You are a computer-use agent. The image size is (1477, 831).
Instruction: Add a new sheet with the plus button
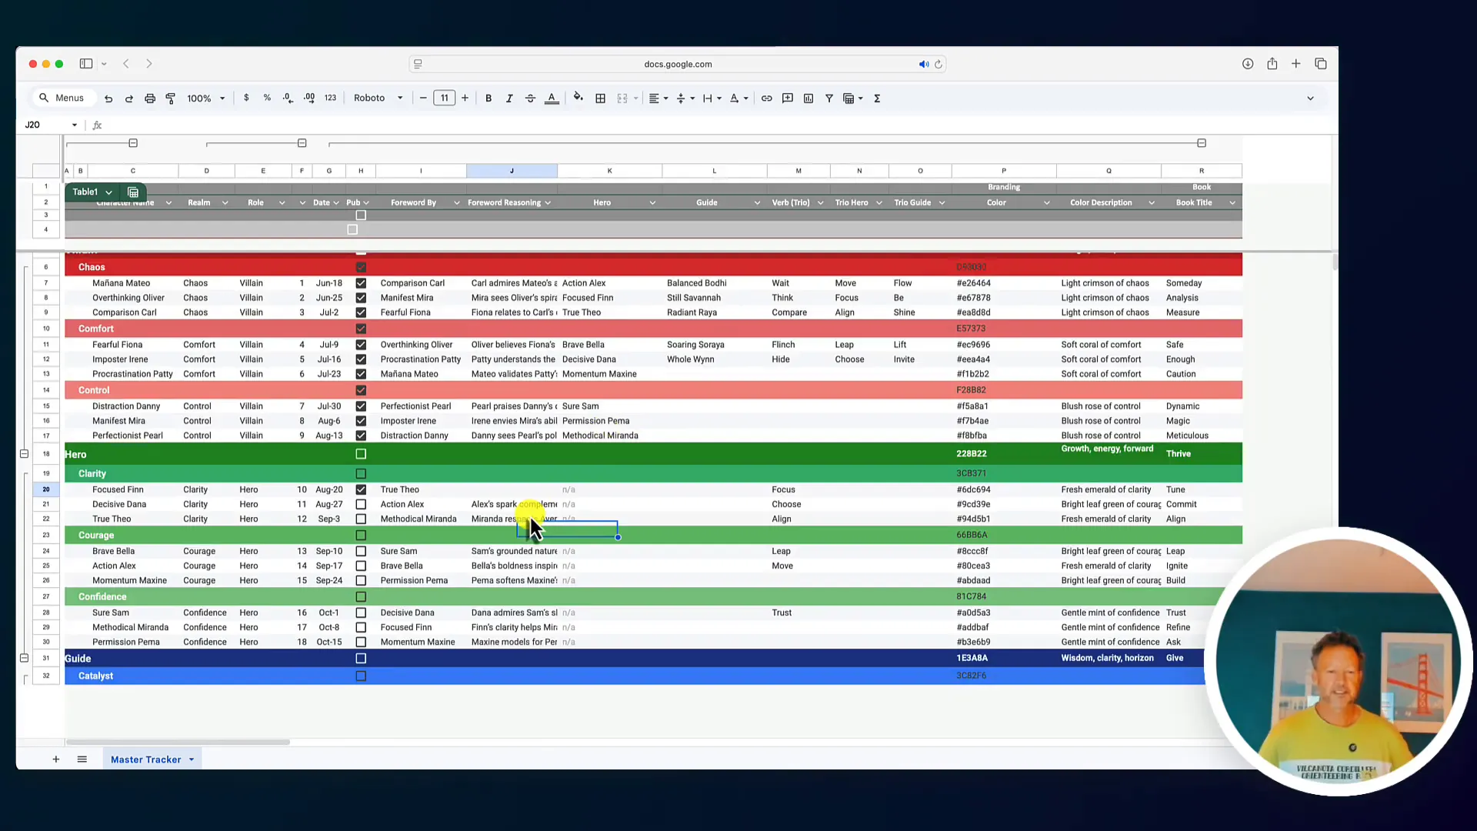click(x=55, y=759)
